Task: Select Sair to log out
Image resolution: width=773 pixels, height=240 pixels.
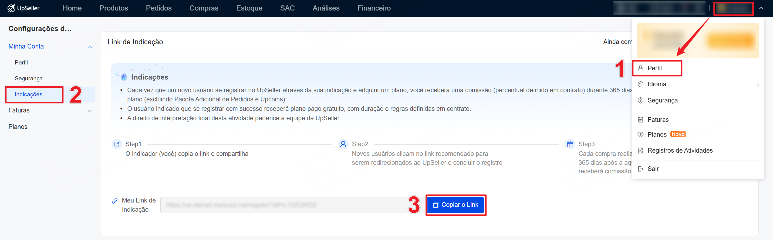Action: (x=653, y=169)
